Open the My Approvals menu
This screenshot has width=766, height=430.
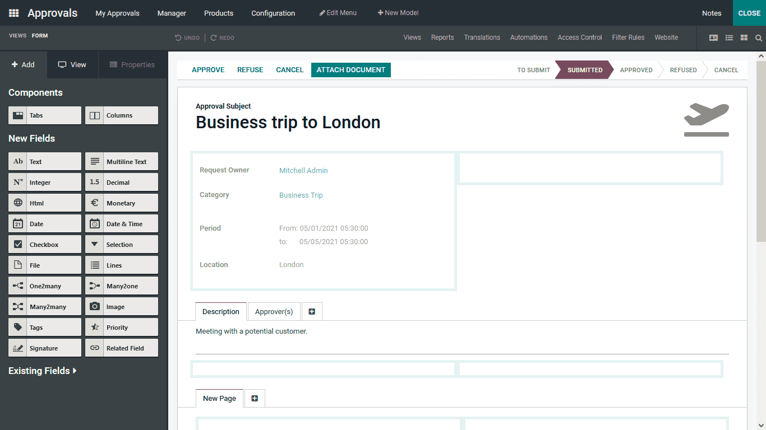[117, 13]
